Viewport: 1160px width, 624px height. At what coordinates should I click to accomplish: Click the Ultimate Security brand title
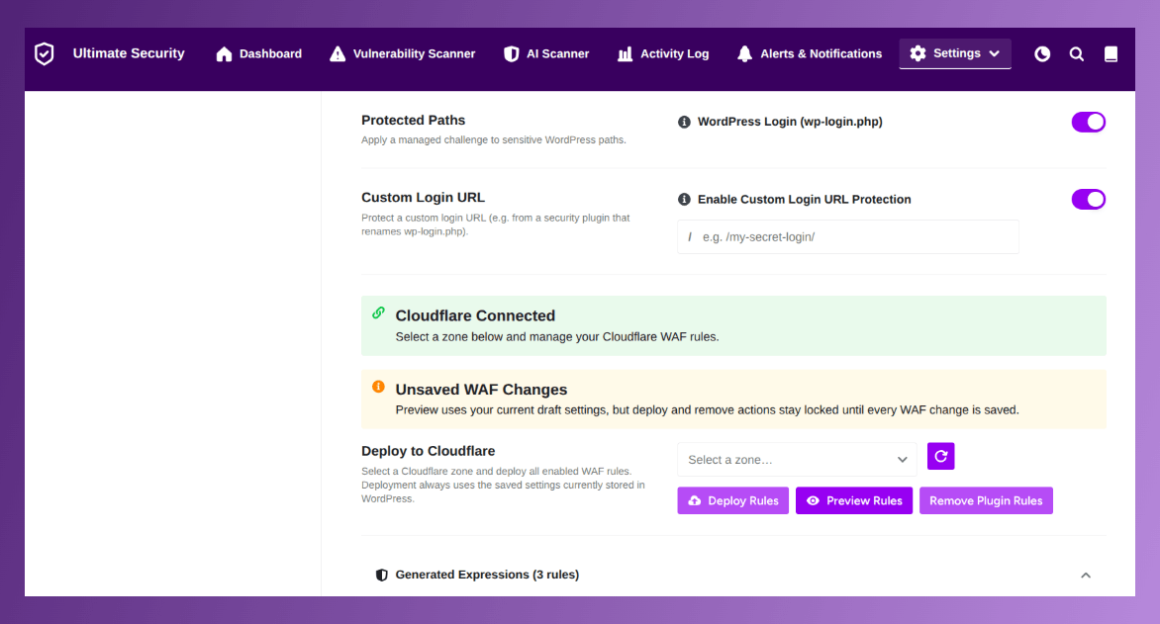point(129,53)
